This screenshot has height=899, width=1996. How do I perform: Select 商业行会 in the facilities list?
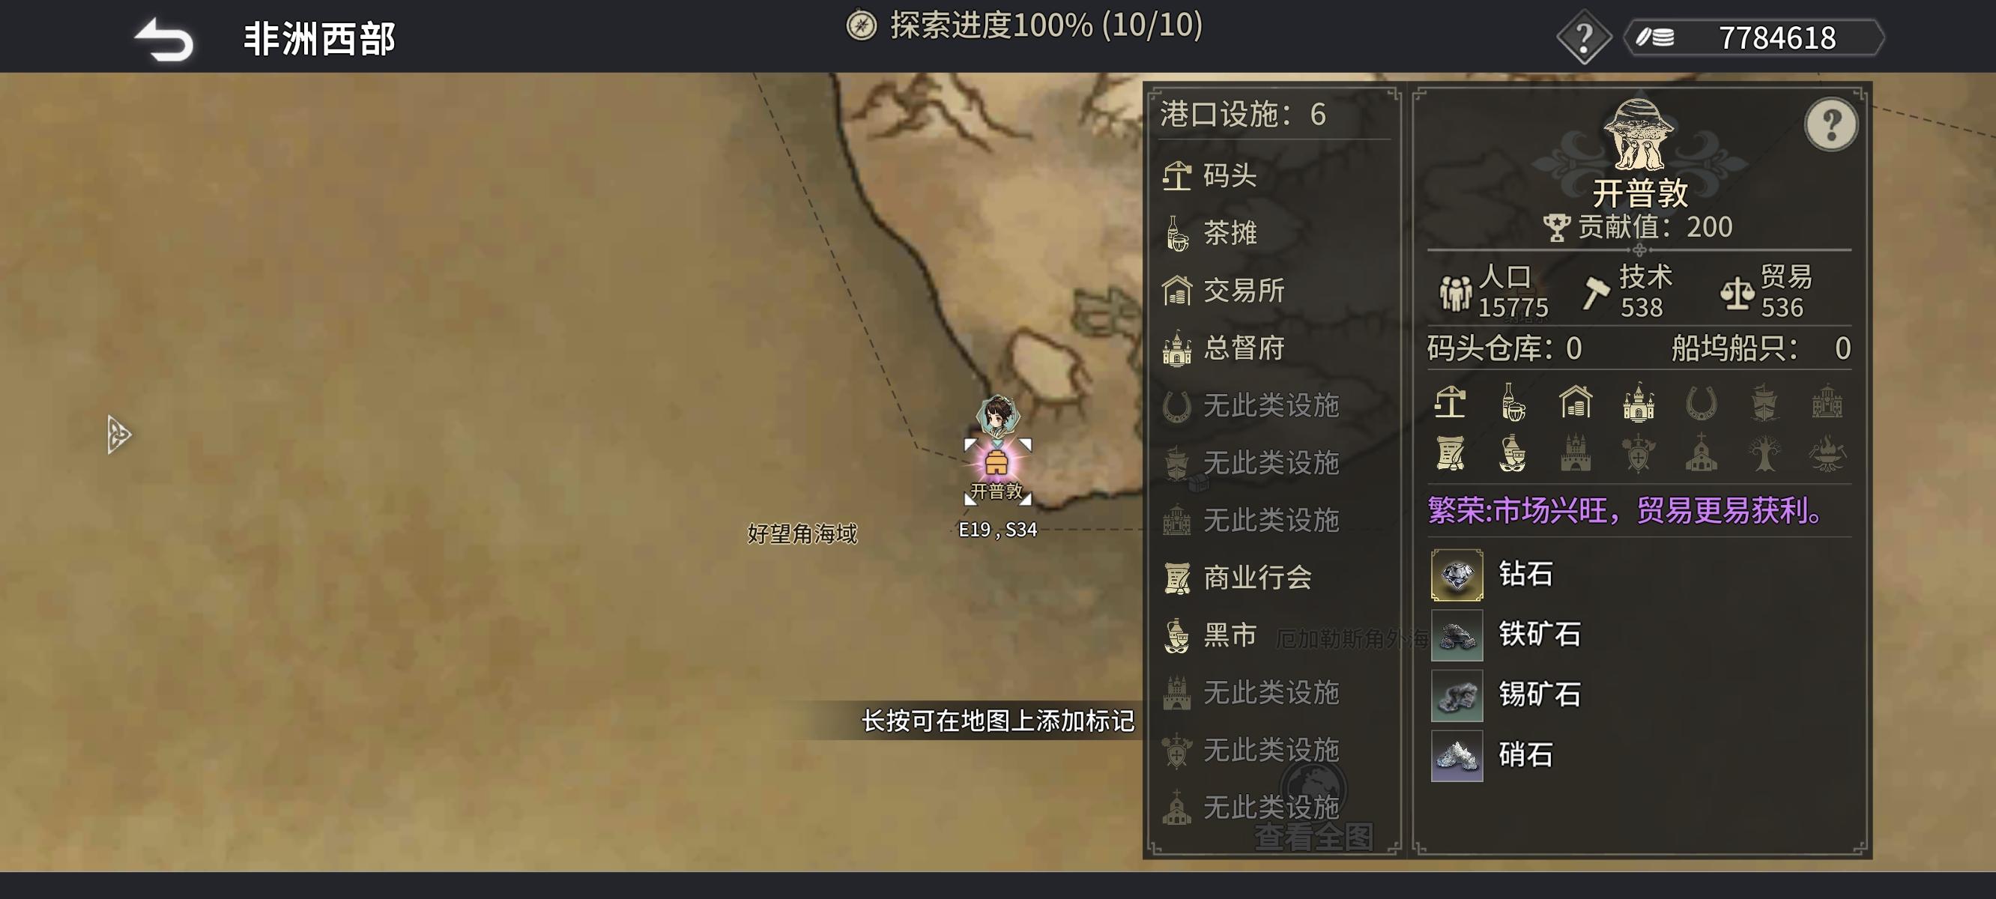(x=1274, y=578)
